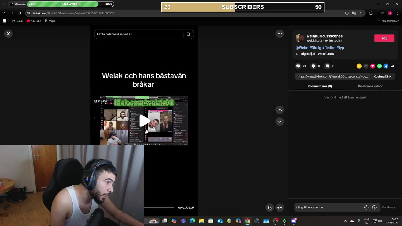Image resolution: width=402 pixels, height=226 pixels.
Task: Open Alla bokmärken folder
Action: 388,21
